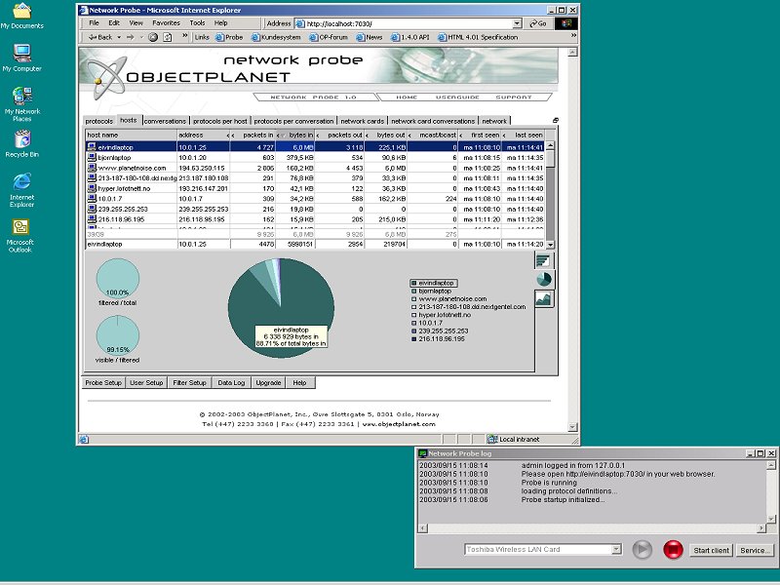Click the URL address input field
The height and width of the screenshot is (585, 780).
point(409,23)
